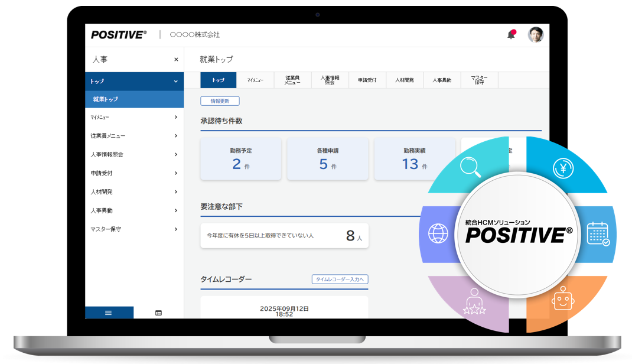This screenshot has width=632, height=364.
Task: Close the 人事 sidebar panel
Action: 176,60
